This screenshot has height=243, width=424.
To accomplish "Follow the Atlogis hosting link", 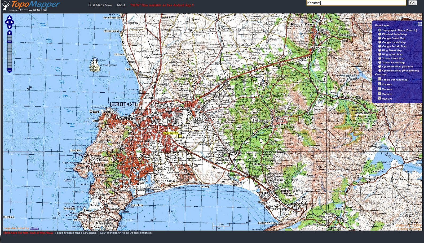I will pyautogui.click(x=34, y=228).
